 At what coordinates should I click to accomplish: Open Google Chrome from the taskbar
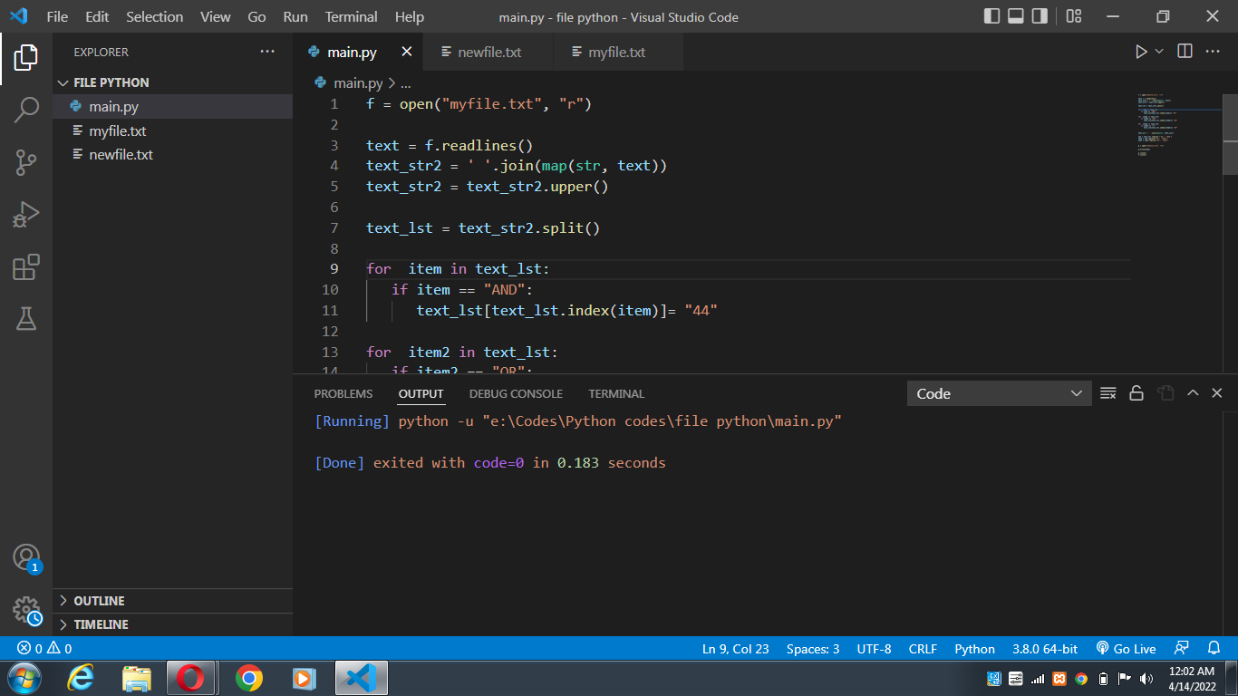[248, 677]
